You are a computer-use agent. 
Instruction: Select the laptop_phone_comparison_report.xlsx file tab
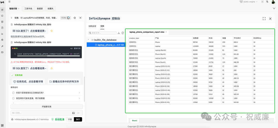(147, 32)
